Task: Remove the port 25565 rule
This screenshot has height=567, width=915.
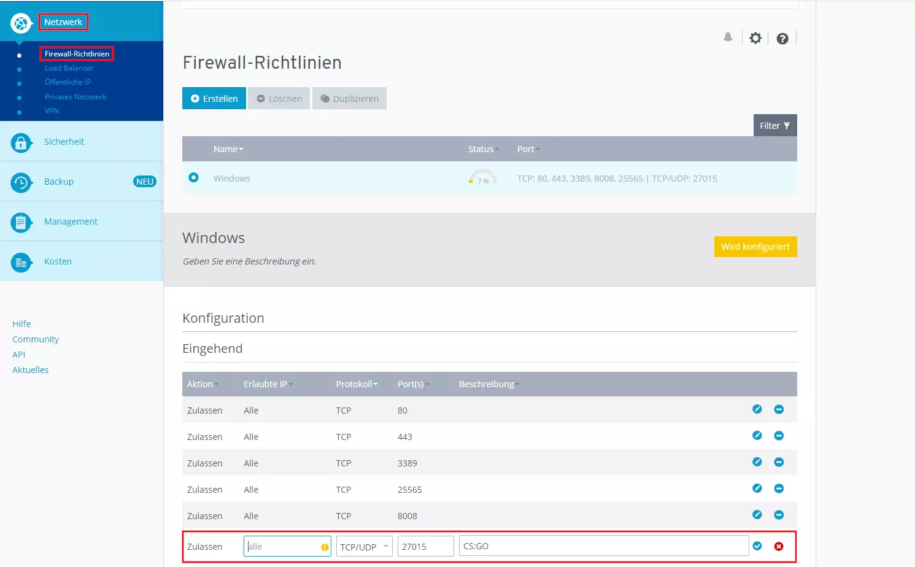Action: pyautogui.click(x=779, y=488)
